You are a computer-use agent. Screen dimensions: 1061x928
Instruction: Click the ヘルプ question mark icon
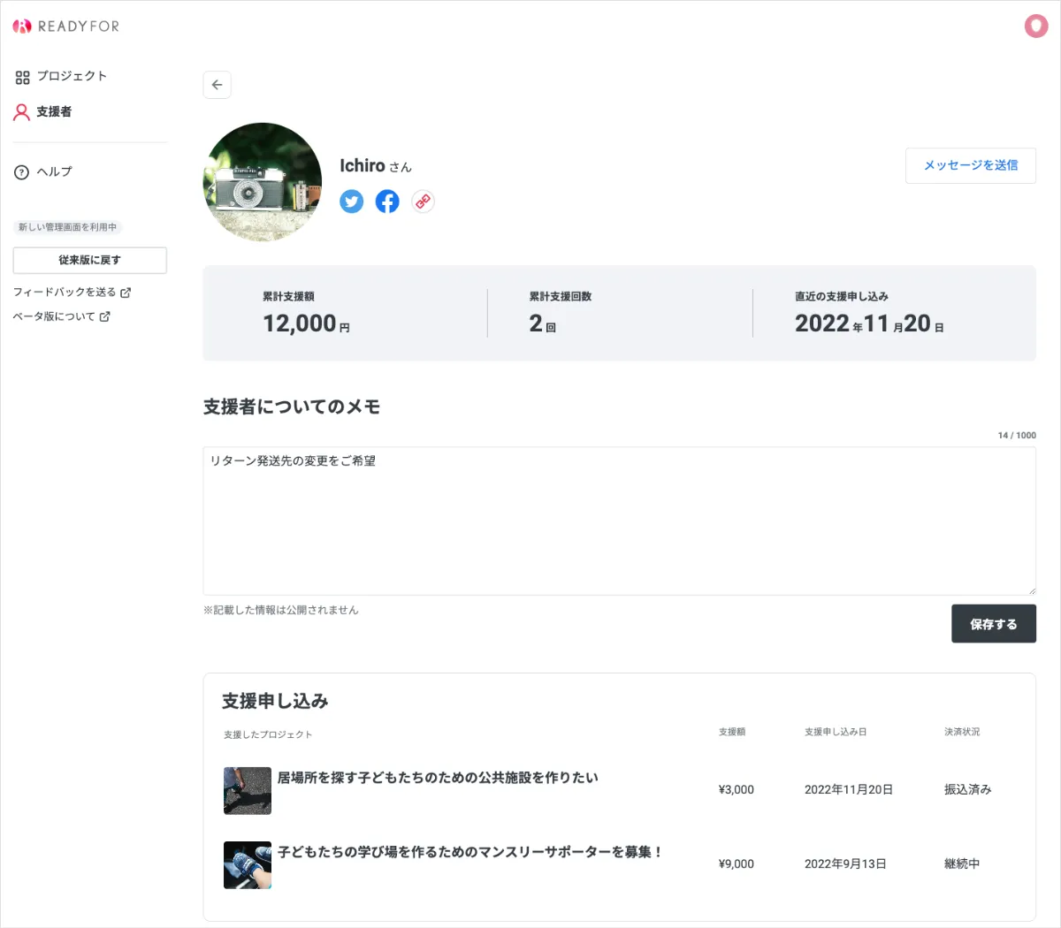21,171
